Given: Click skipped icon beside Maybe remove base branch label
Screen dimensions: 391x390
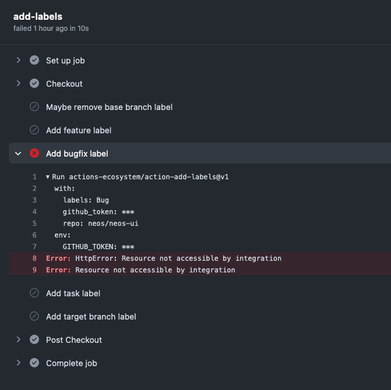Looking at the screenshot, I should pyautogui.click(x=34, y=107).
